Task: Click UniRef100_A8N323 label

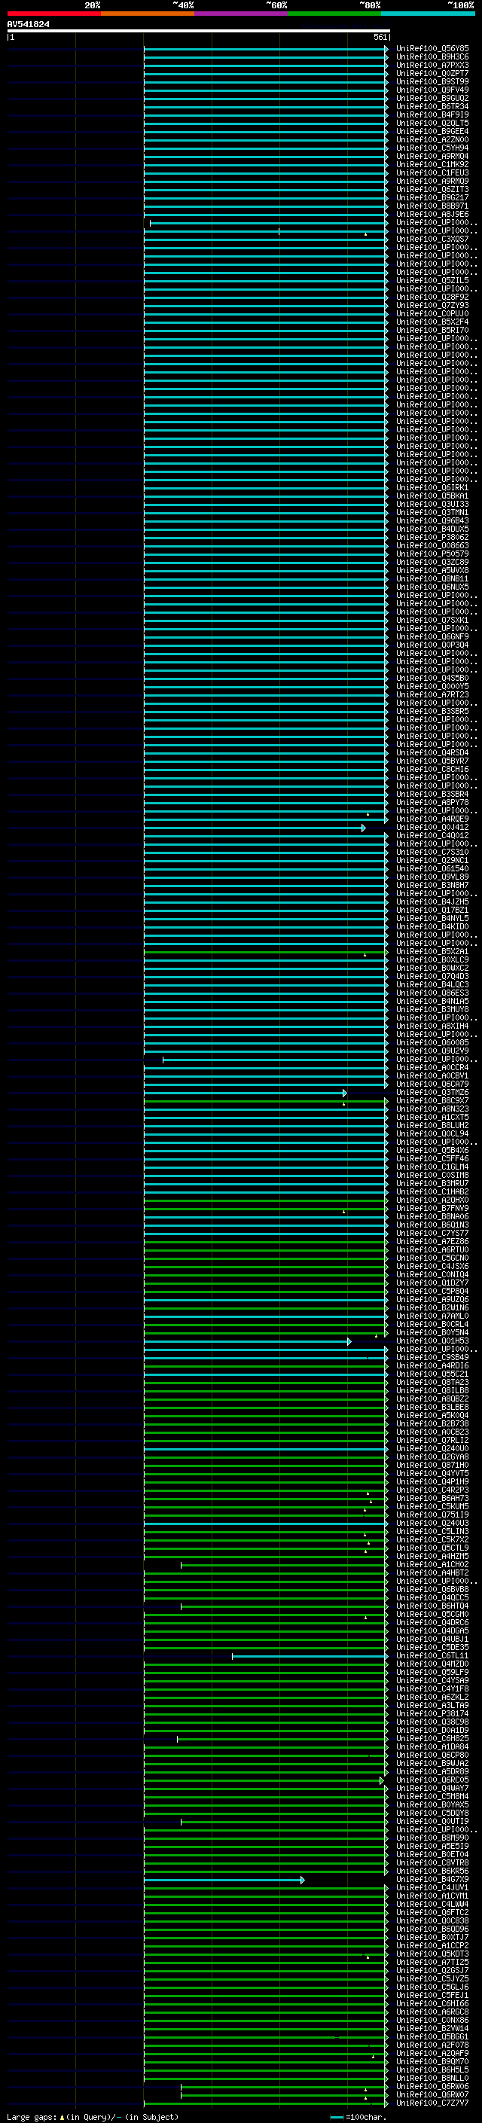Action: pyautogui.click(x=432, y=1109)
